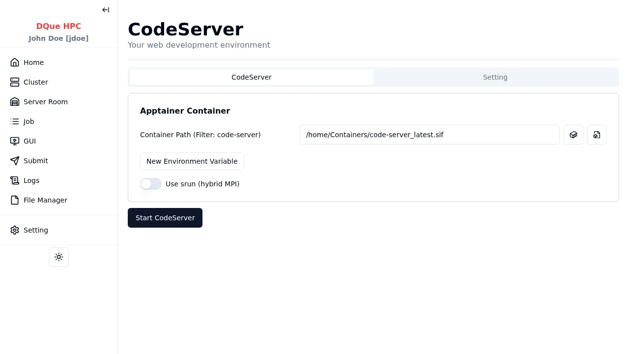Image resolution: width=629 pixels, height=354 pixels.
Task: Select the CodeServer tab
Action: (251, 77)
